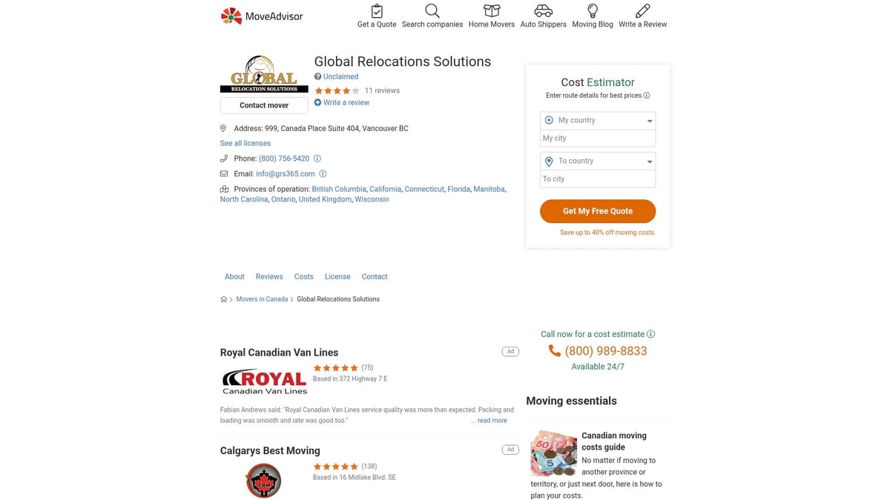Open the Moving Blog lightbulb icon
Image resolution: width=890 pixels, height=500 pixels.
pos(593,11)
